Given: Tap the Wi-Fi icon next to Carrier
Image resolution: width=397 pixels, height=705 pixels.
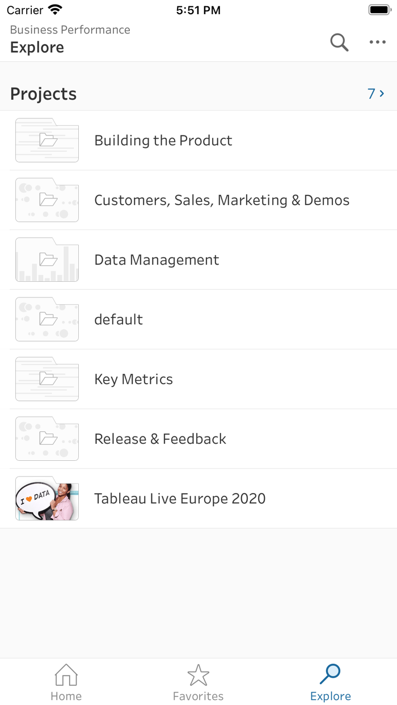Looking at the screenshot, I should click(x=54, y=9).
